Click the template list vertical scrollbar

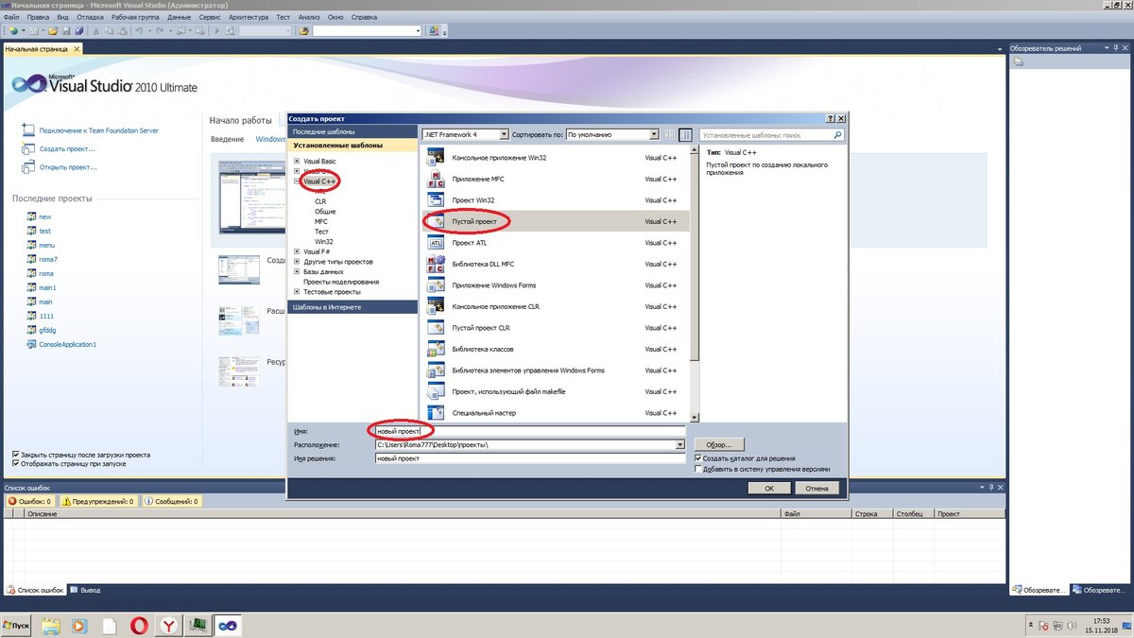[695, 284]
